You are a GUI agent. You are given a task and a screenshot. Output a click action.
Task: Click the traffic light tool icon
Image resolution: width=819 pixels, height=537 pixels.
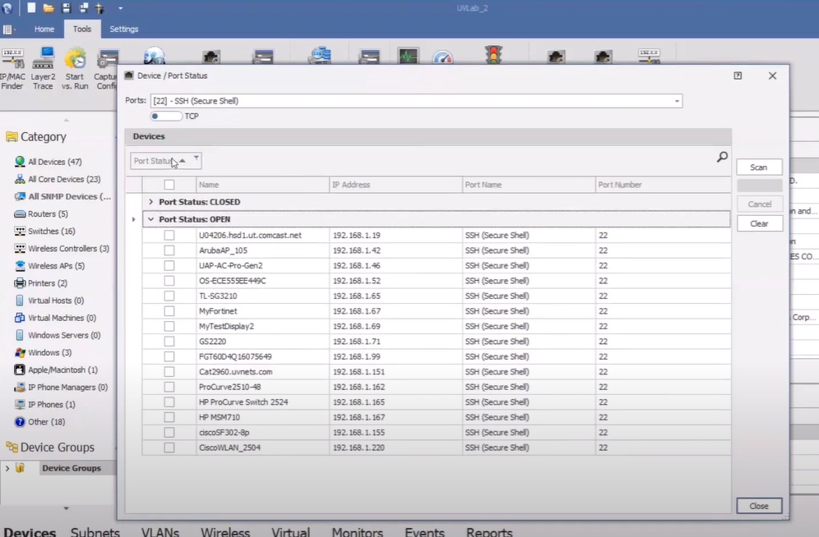click(x=493, y=54)
